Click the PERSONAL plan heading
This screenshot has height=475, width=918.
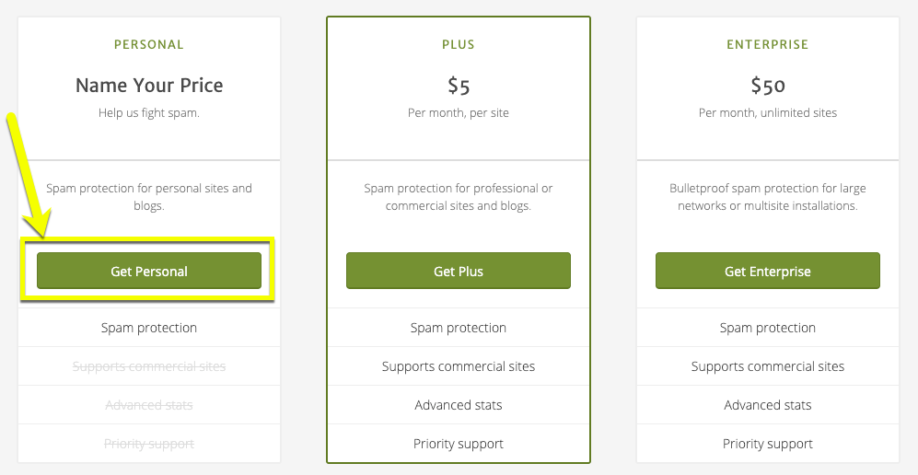click(149, 44)
